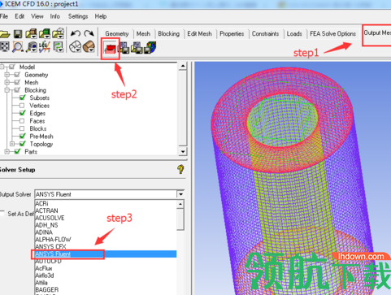
Task: Click tree panel scroll down arrow
Action: click(183, 151)
